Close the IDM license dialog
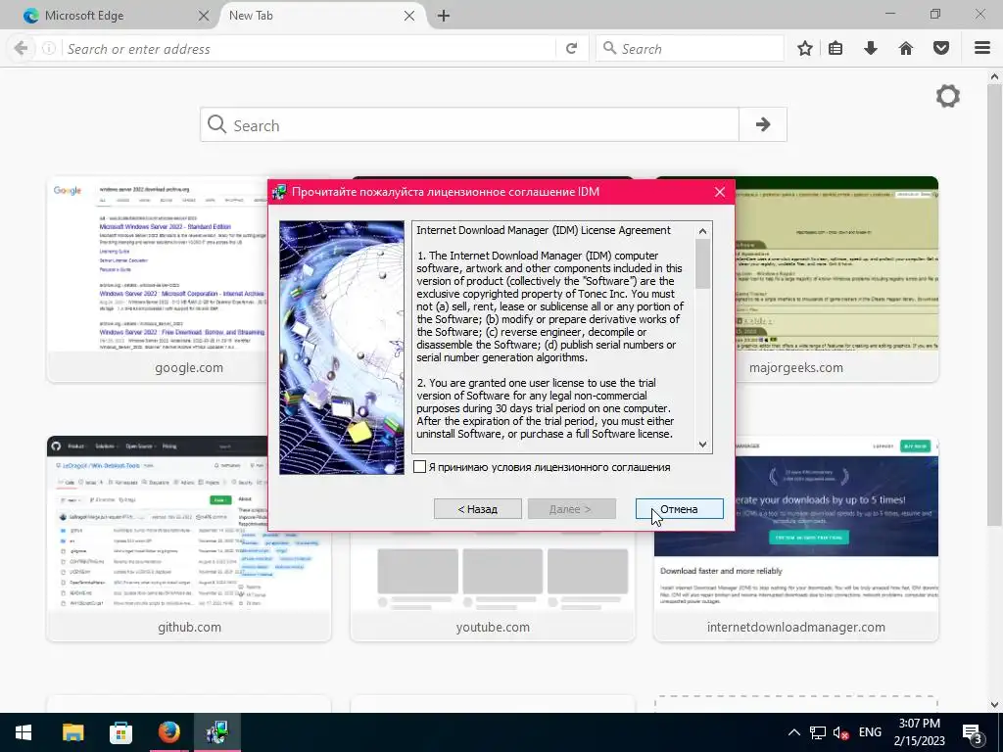The height and width of the screenshot is (752, 1003). coord(720,192)
